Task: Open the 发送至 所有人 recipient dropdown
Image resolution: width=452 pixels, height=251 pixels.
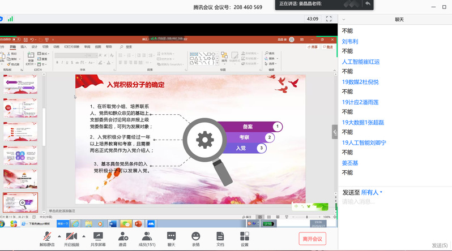Action: pos(372,192)
